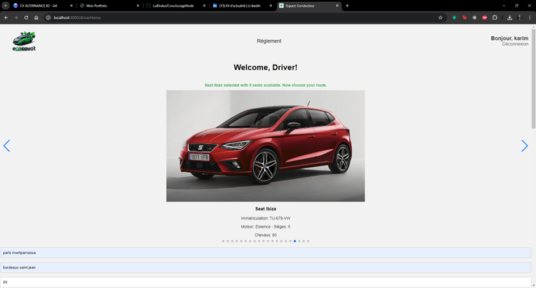Open the green shield extension
This screenshot has height=288, width=536.
[x=454, y=18]
